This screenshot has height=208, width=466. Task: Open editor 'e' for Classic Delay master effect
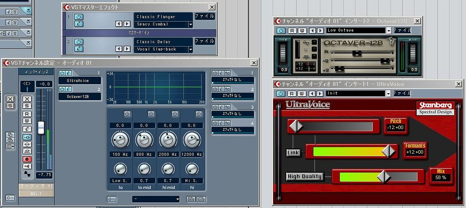(78, 48)
